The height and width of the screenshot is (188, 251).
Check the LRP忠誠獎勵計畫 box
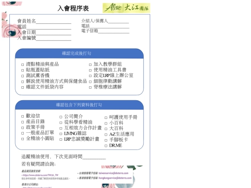(x=61, y=139)
